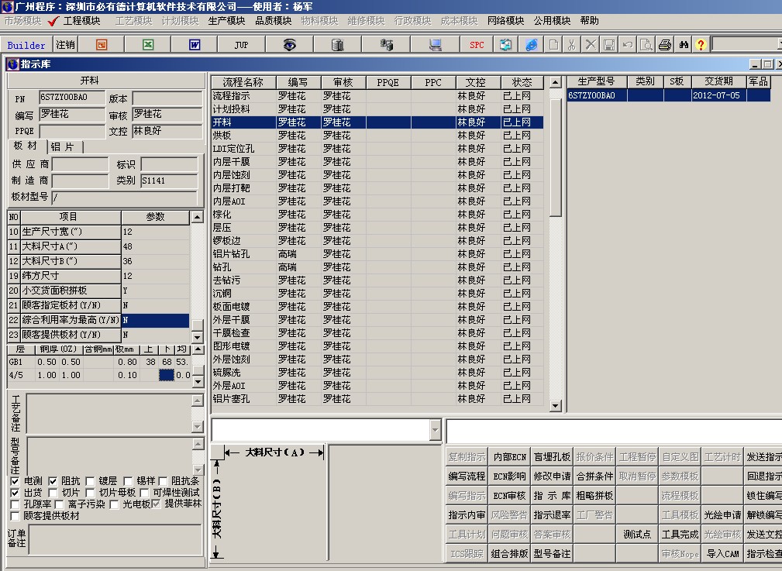
Task: Click the process list vertical scrollbar thumb
Action: [556, 157]
